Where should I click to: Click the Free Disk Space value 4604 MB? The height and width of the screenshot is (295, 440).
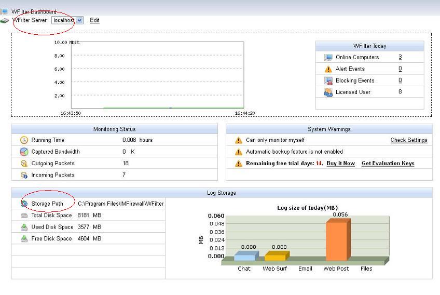coord(89,238)
